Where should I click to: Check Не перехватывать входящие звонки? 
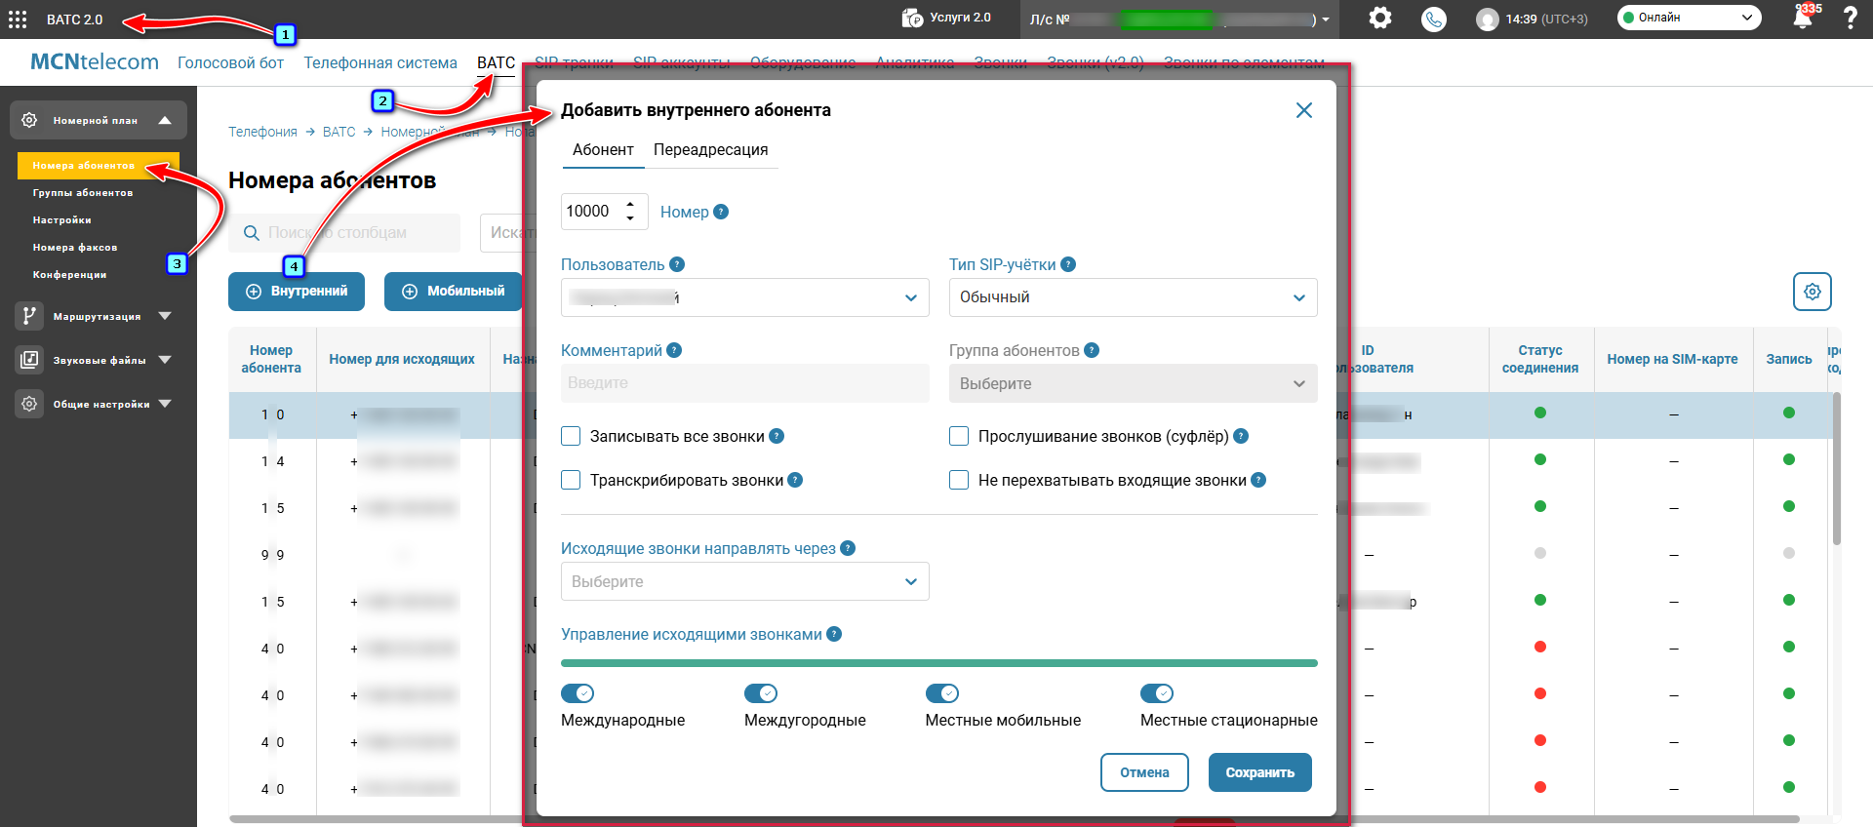click(x=959, y=480)
